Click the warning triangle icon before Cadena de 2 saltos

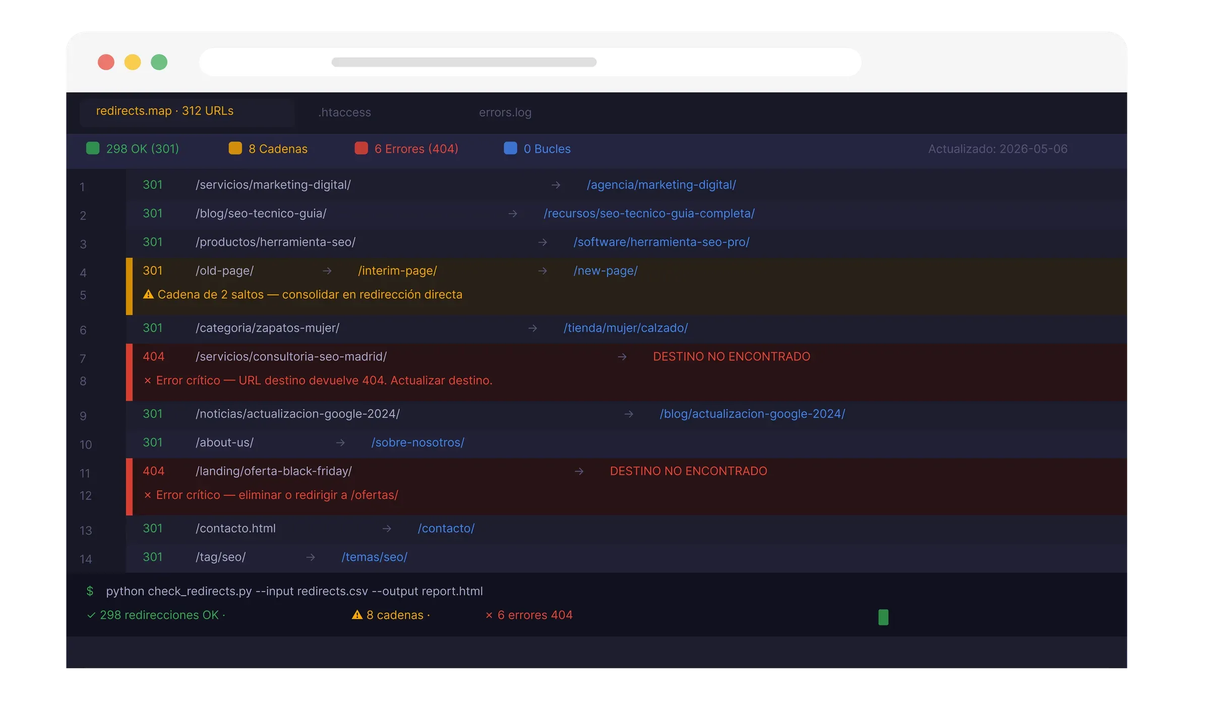click(x=148, y=294)
